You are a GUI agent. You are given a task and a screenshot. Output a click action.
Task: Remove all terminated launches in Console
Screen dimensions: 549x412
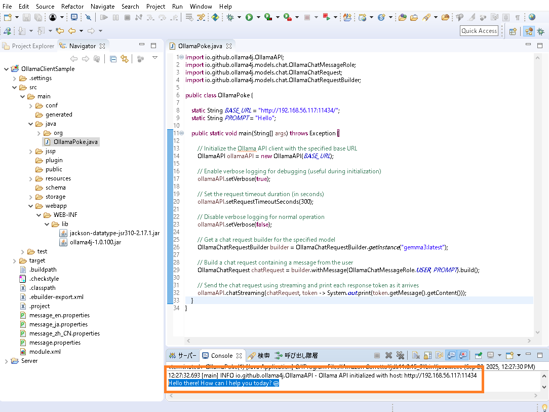click(x=400, y=356)
